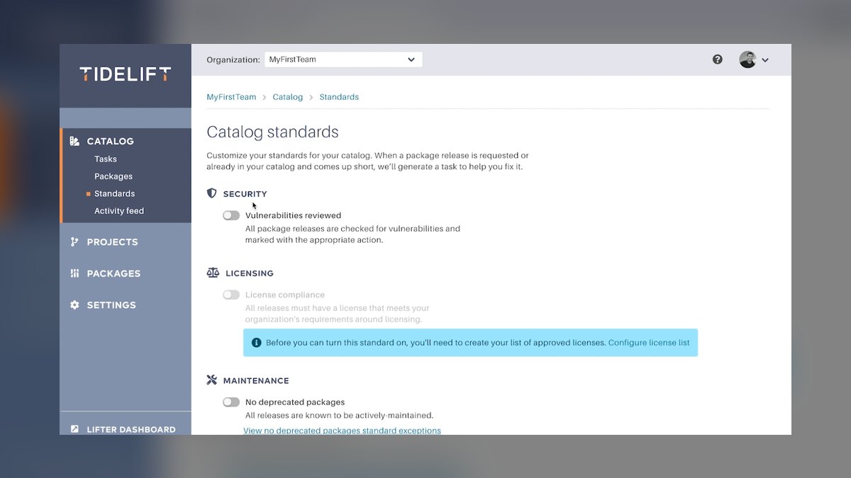Toggle License compliance switch

[x=231, y=295]
